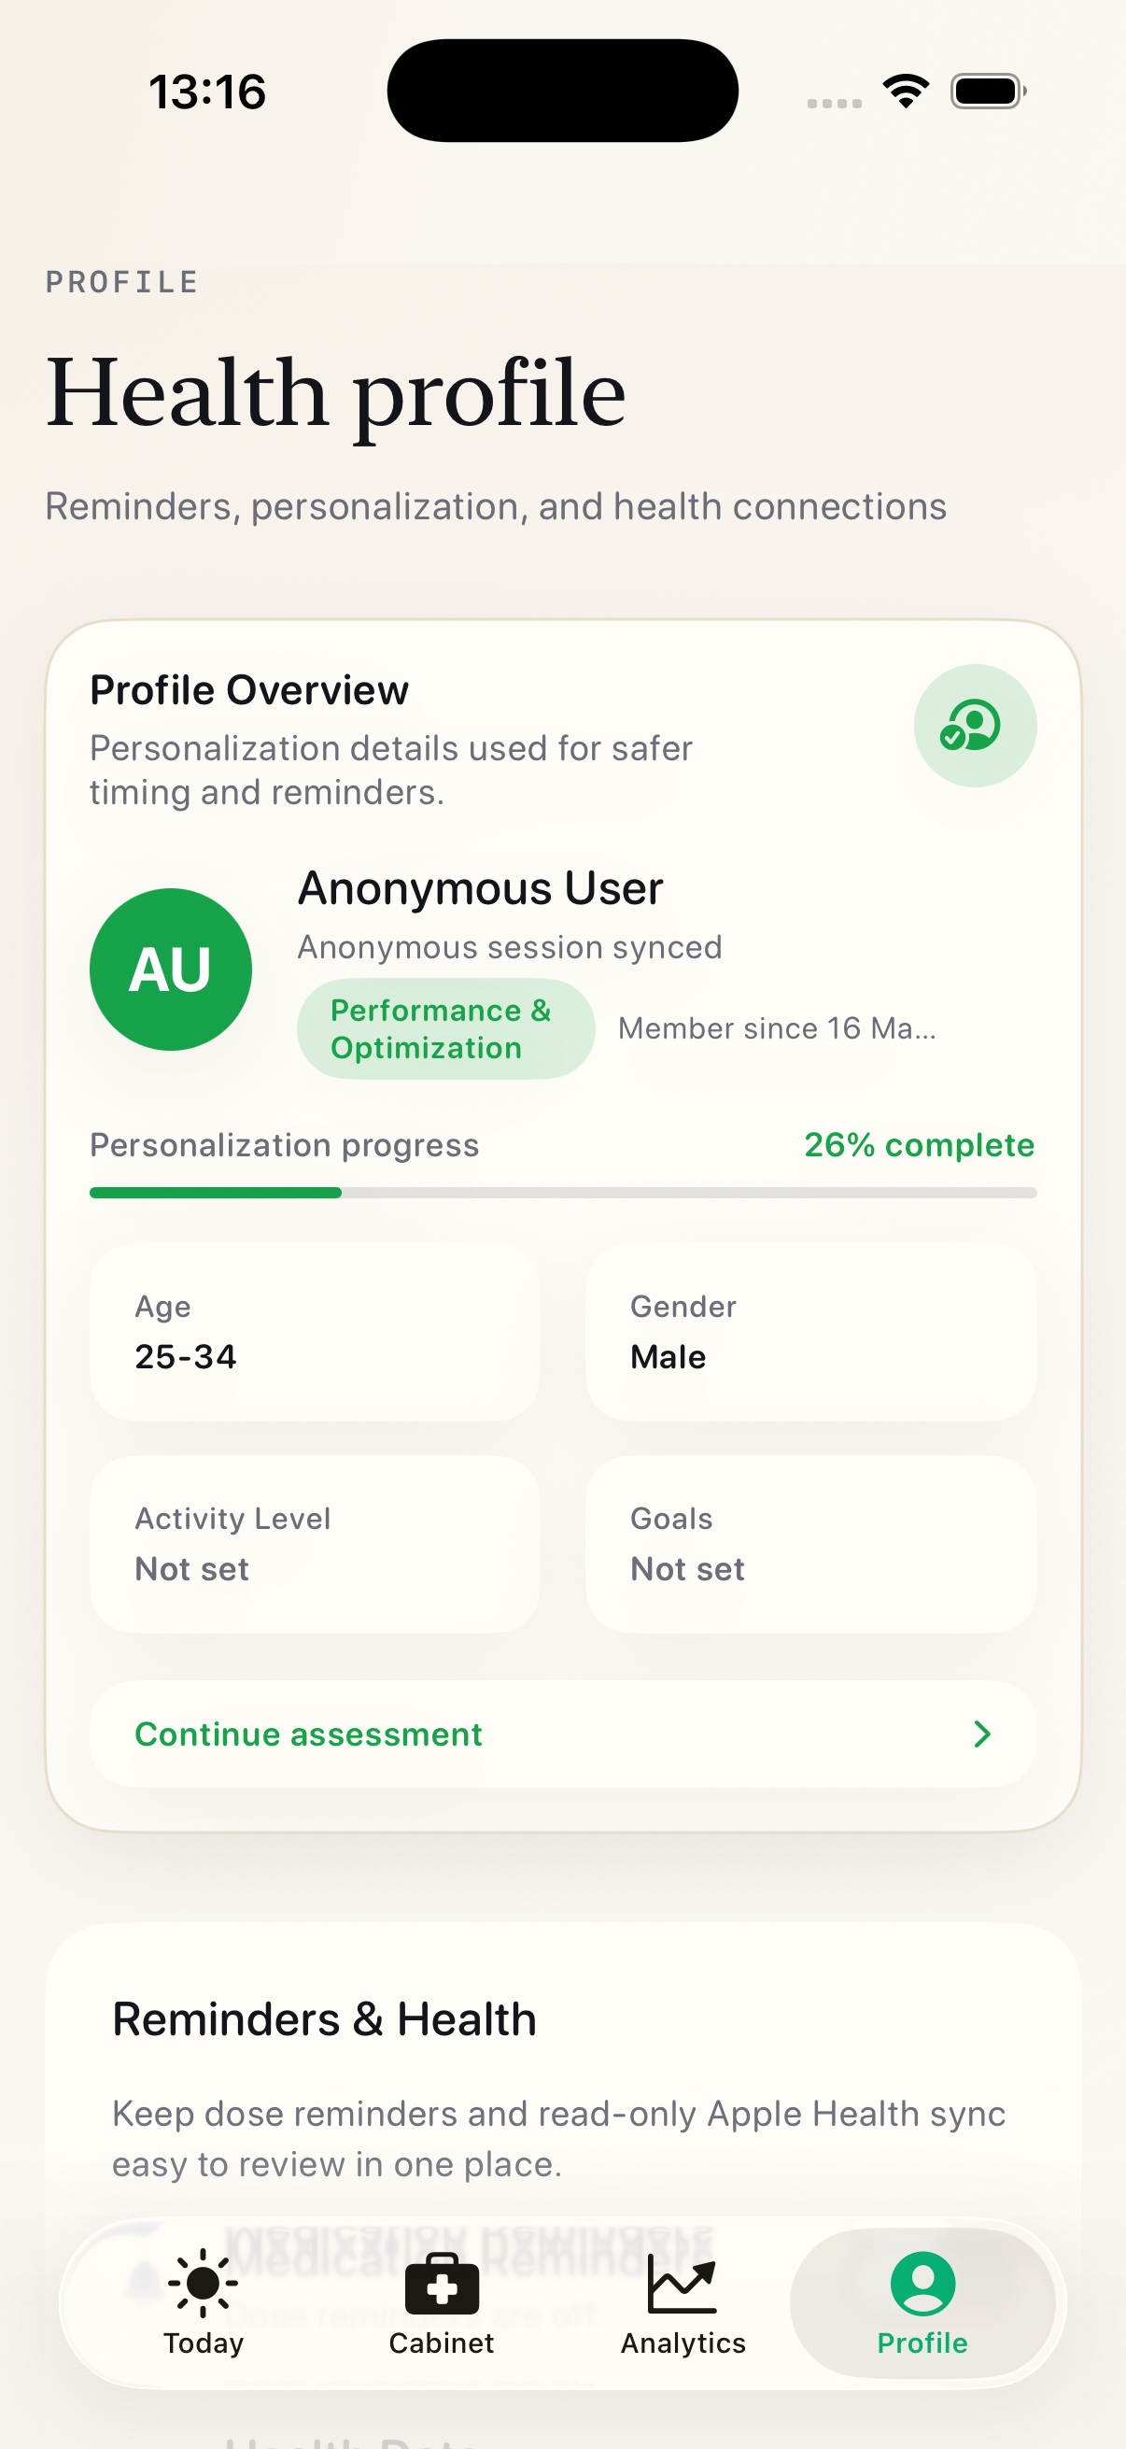Open the Today tab sun icon
The width and height of the screenshot is (1126, 2449).
203,2283
